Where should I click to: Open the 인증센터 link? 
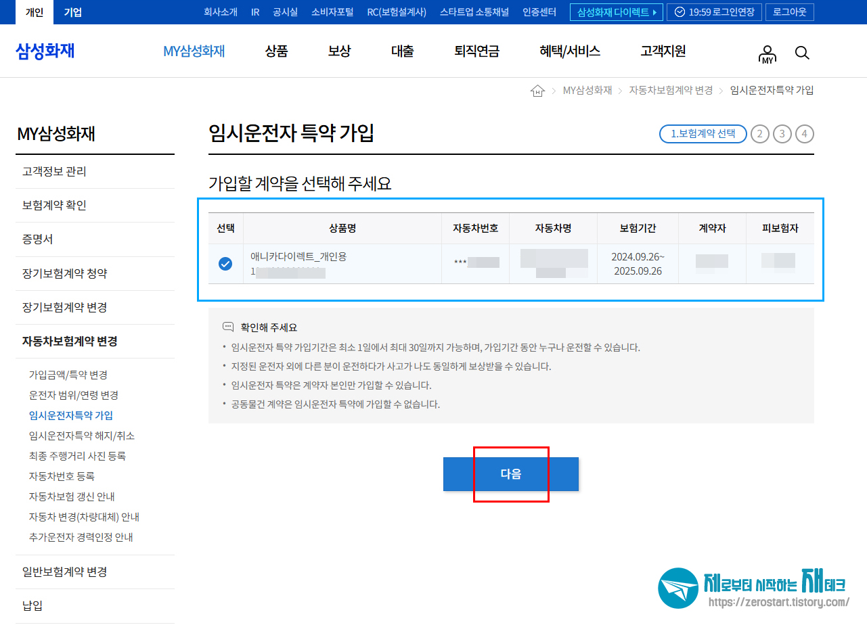pos(539,12)
